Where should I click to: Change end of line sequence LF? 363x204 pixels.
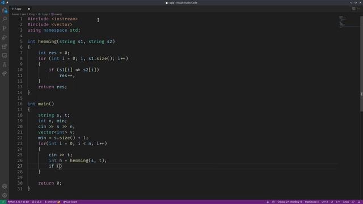pos(332,202)
